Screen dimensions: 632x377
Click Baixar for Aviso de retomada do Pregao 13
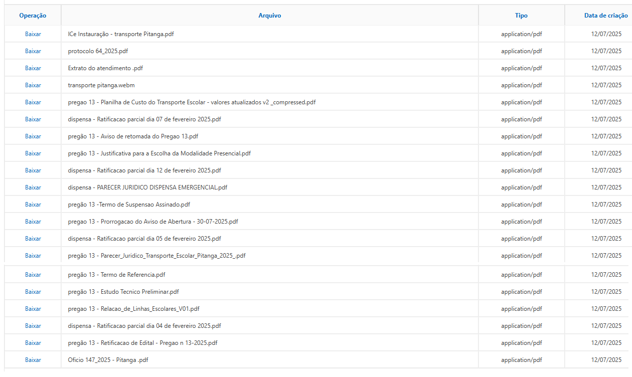pos(33,136)
